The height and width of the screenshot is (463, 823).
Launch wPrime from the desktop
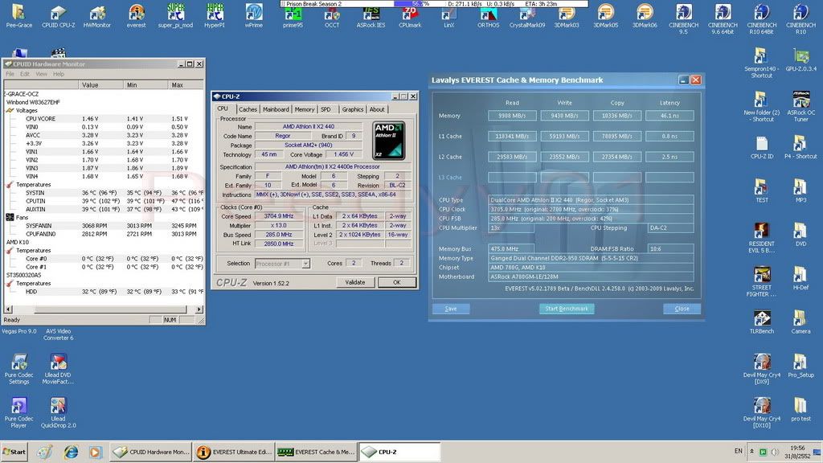coord(254,16)
